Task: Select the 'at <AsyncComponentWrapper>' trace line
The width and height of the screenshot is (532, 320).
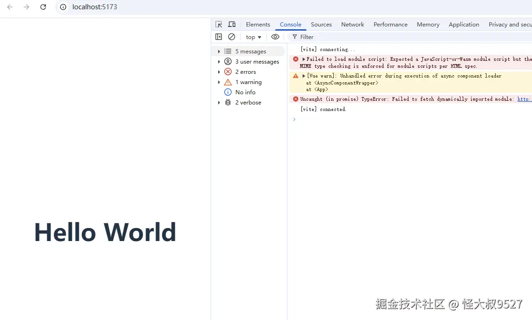Action: click(342, 83)
